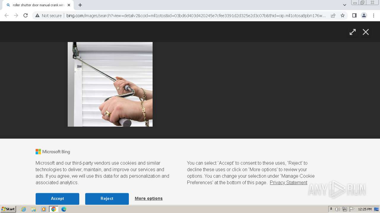380x213 pixels.
Task: Show hidden system tray icons
Action: pos(331,209)
